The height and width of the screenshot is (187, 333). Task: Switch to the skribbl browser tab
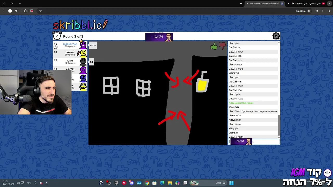point(265,4)
